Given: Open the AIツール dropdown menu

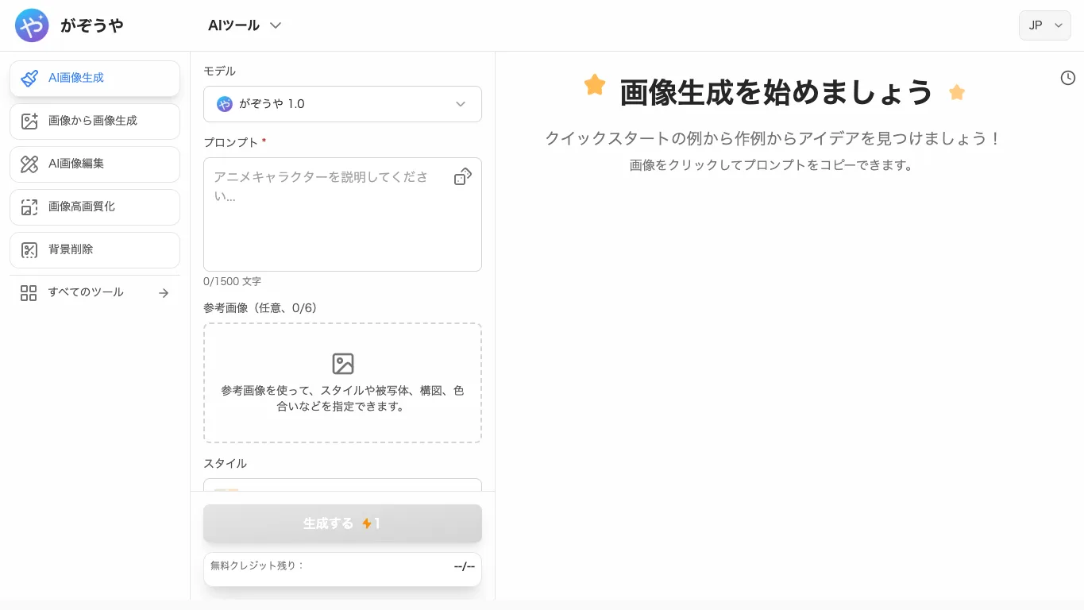Looking at the screenshot, I should tap(245, 25).
